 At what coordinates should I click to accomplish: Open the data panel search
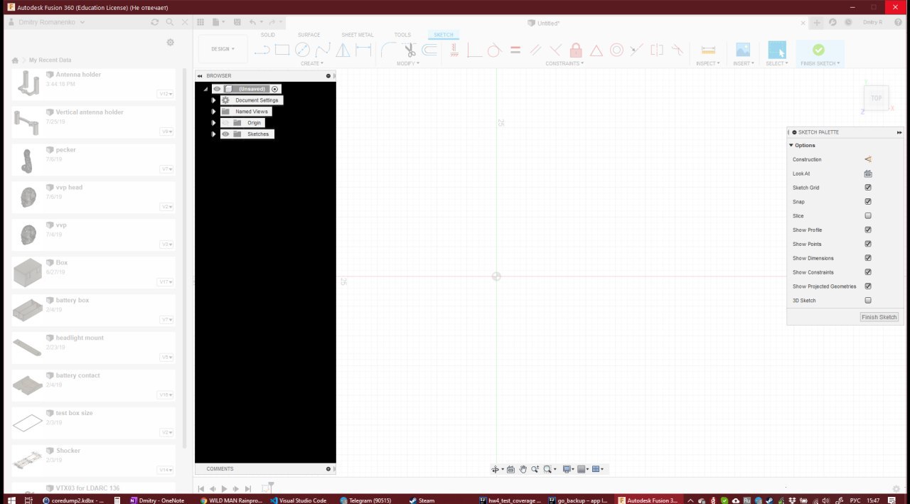point(170,22)
